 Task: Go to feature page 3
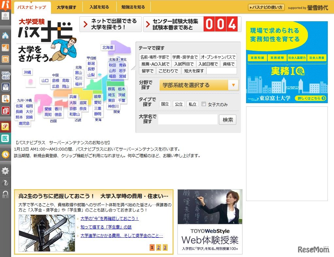coord(165,248)
